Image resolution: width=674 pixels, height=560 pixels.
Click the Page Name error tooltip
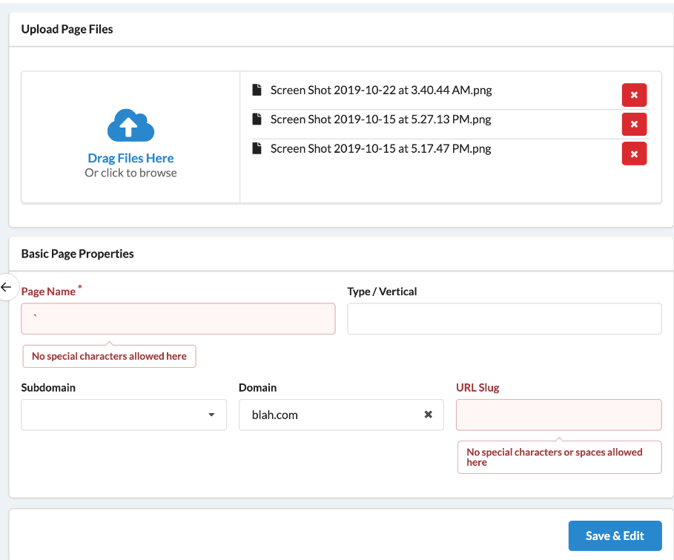109,356
